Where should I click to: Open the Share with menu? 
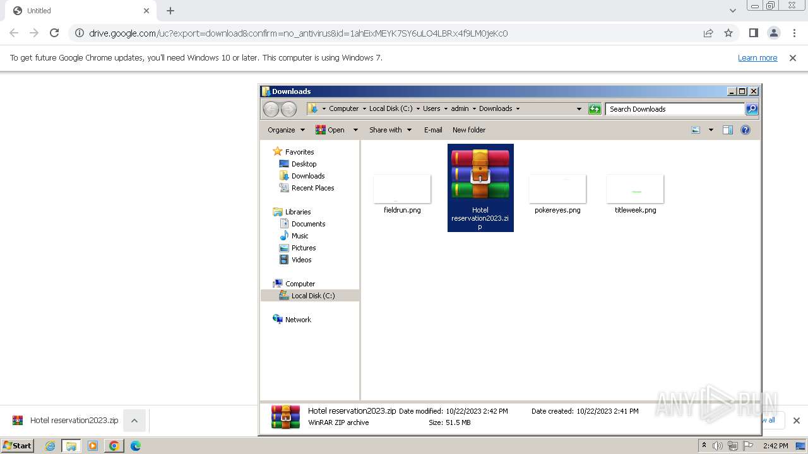point(390,130)
